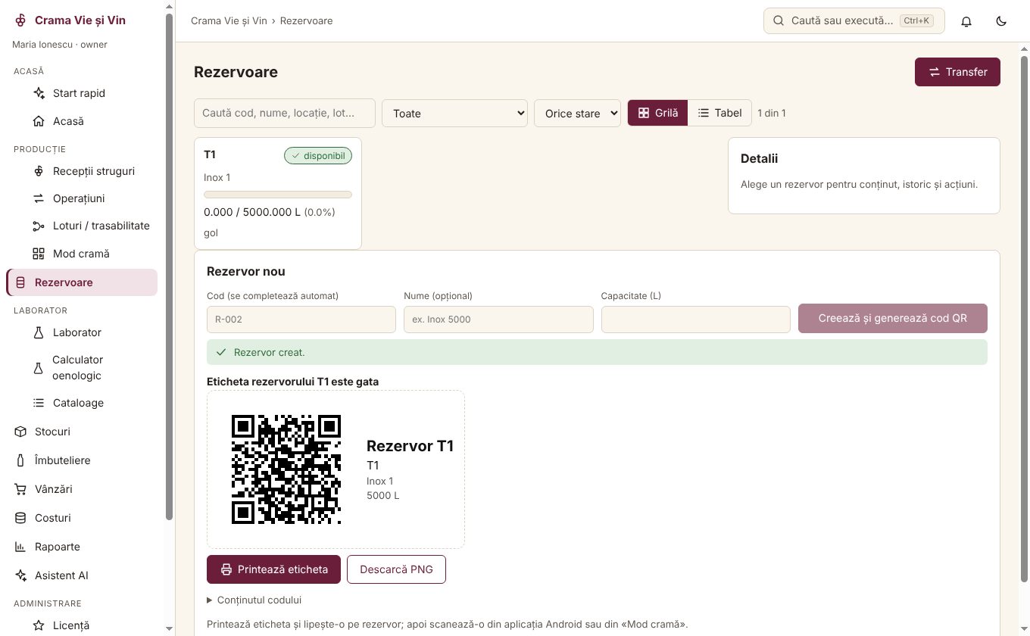Click the magnifier icon in the search box
Image resolution: width=1030 pixels, height=636 pixels.
click(x=778, y=21)
